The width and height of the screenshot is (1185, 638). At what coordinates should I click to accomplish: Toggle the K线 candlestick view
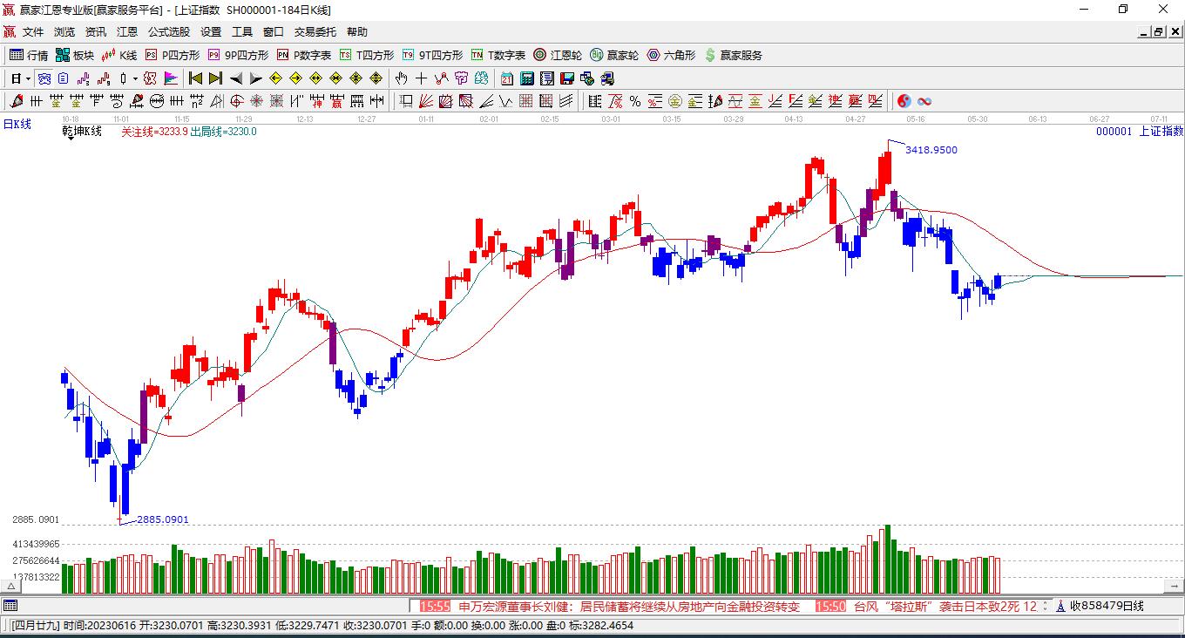coord(118,55)
